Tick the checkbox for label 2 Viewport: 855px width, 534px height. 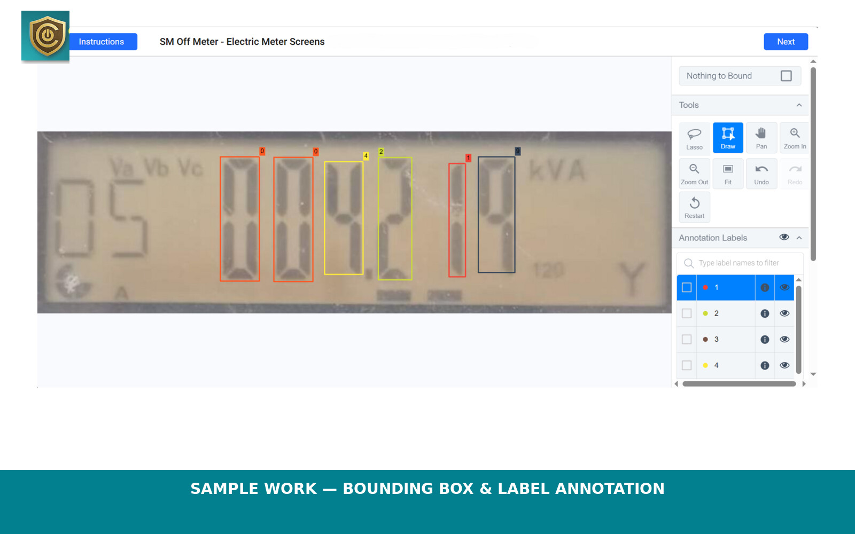click(687, 313)
